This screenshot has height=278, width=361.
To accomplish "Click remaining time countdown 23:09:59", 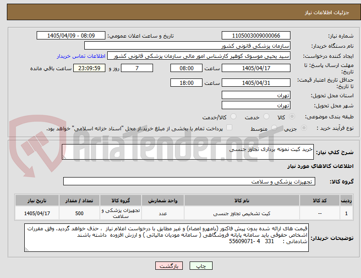I will coord(89,68).
